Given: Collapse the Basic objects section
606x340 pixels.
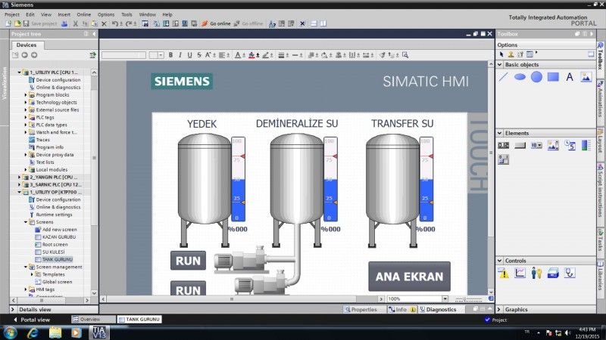Looking at the screenshot, I should [499, 65].
